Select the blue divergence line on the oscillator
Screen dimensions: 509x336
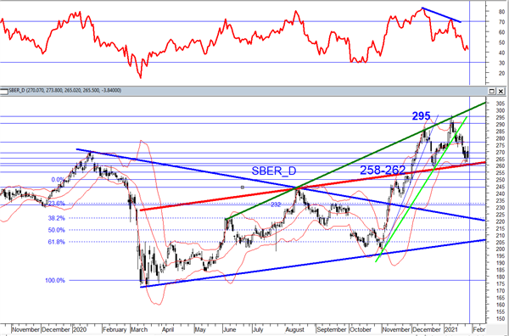tap(441, 15)
